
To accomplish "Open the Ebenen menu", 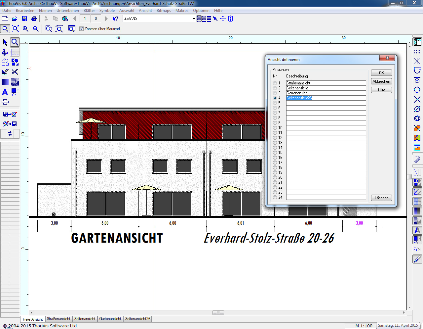I will [x=45, y=11].
